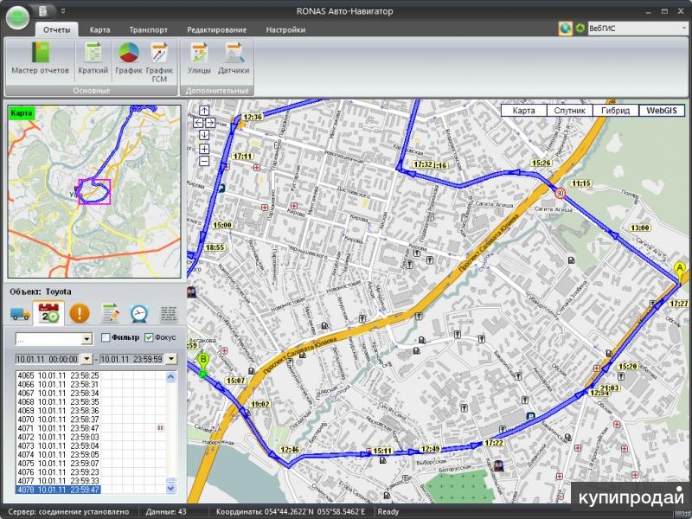This screenshot has width=692, height=519.
Task: Switch map view to Спутник
Action: [x=569, y=111]
